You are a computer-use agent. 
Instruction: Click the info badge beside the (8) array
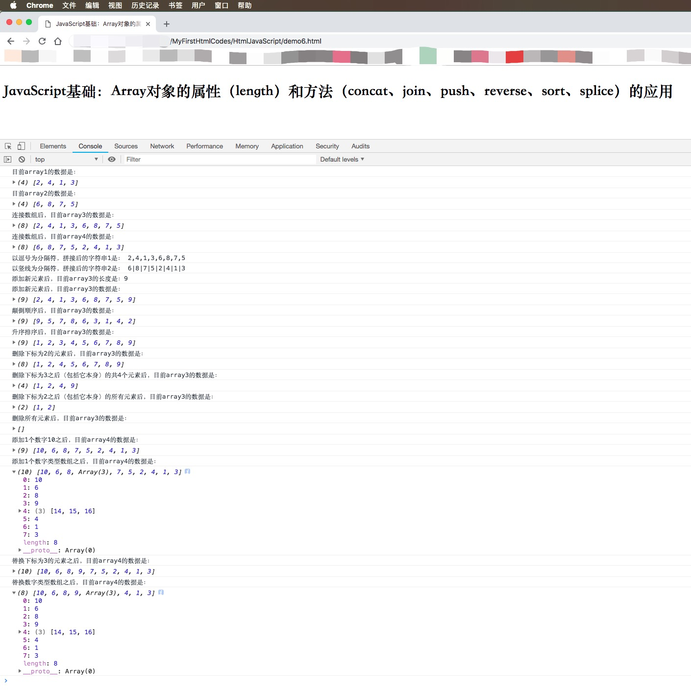pyautogui.click(x=161, y=593)
